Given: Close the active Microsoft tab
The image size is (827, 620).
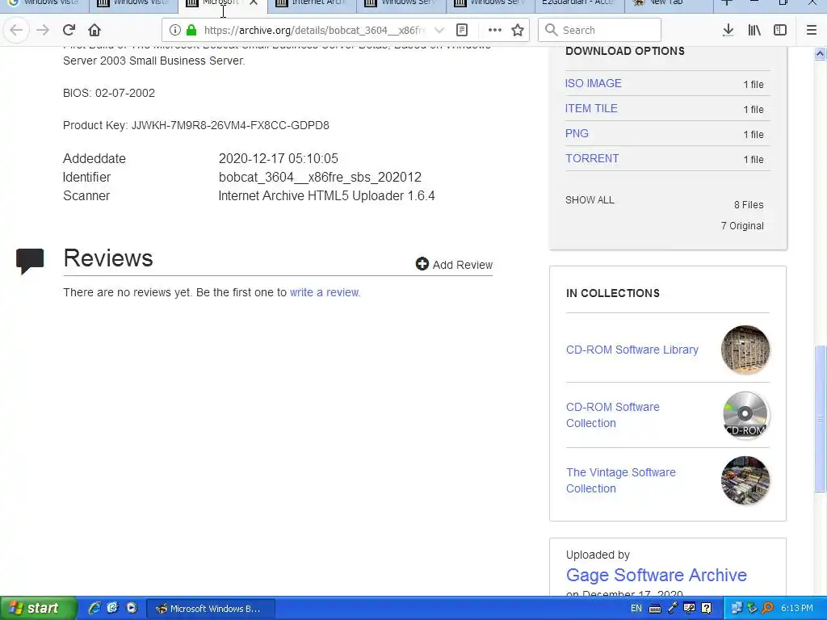Looking at the screenshot, I should coord(254,2).
